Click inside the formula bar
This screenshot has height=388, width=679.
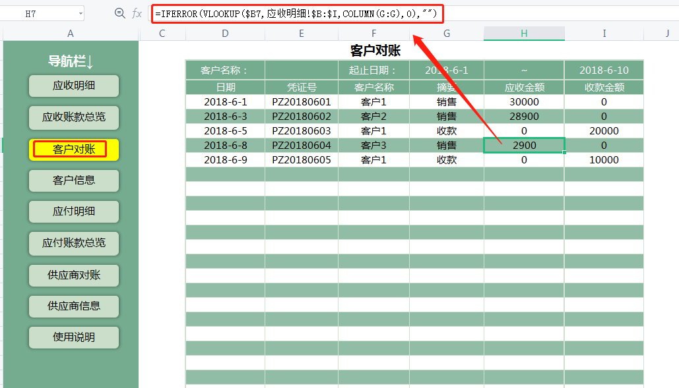pos(297,13)
